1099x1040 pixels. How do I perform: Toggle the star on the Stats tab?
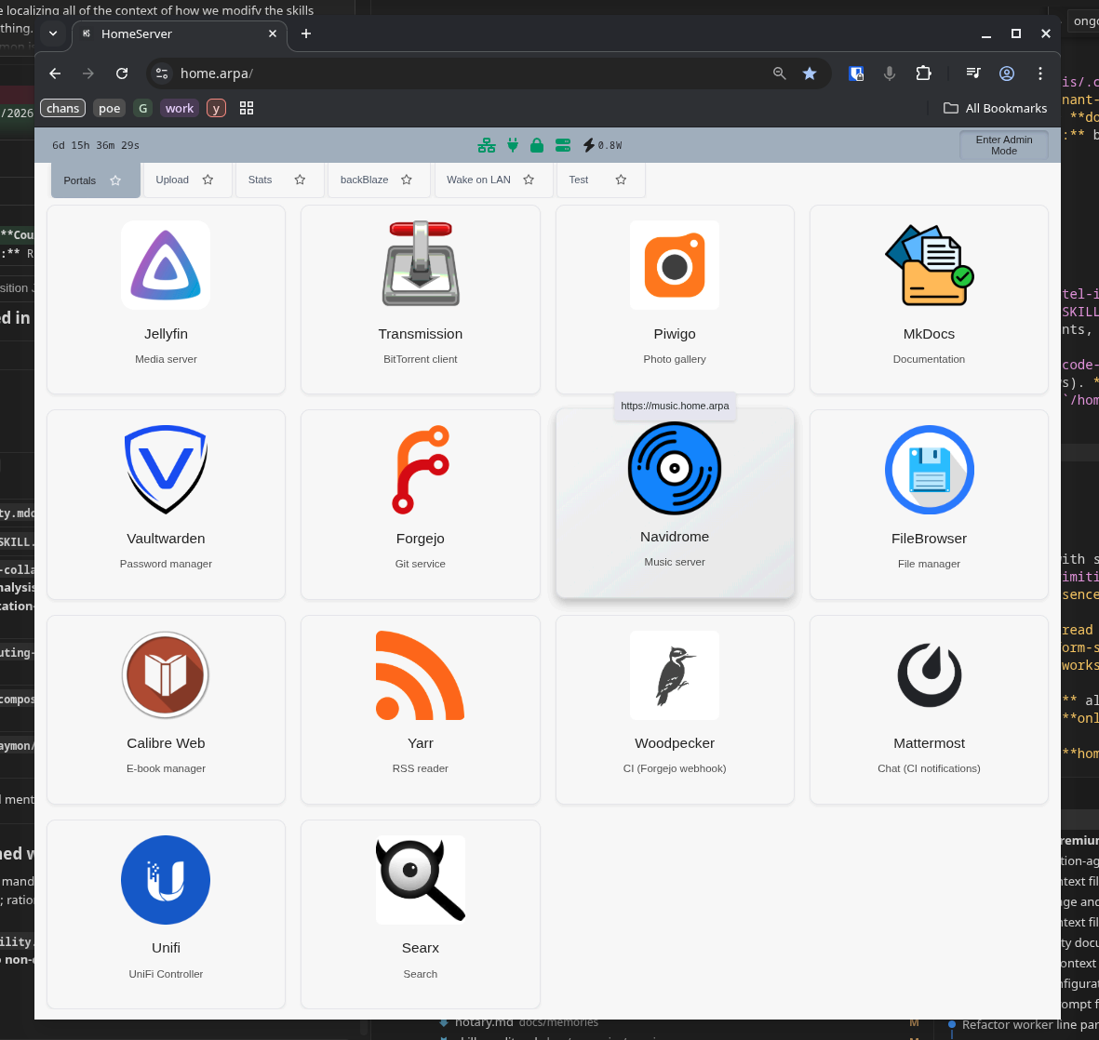(x=300, y=180)
